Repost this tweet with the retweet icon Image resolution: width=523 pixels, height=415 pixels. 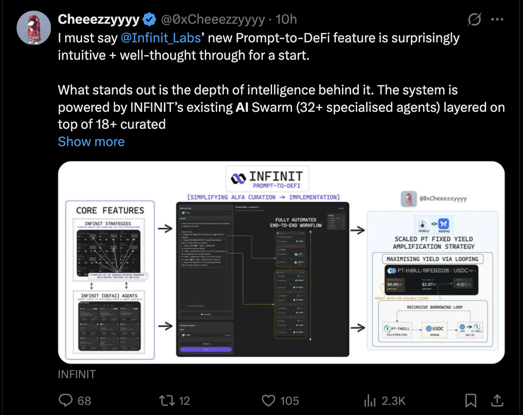click(166, 401)
